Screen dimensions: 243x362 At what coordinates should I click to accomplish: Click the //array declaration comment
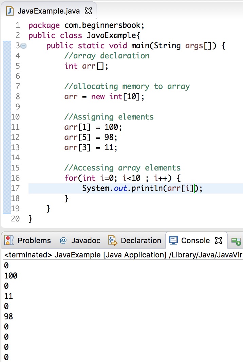[107, 56]
